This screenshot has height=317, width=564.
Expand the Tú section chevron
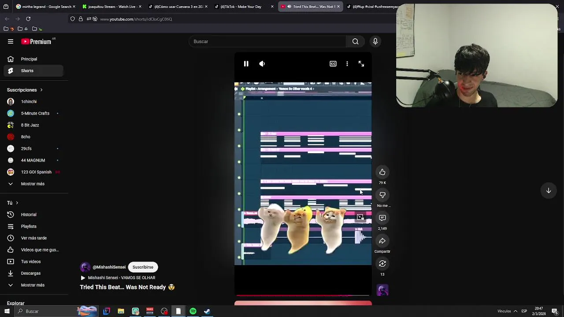[x=17, y=203]
